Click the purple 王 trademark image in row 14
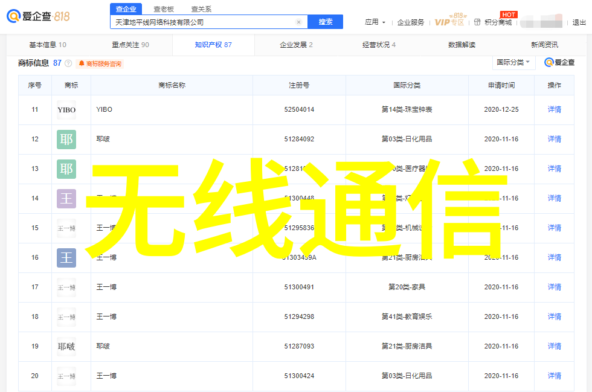Viewport: 592px width, 392px height. click(66, 199)
